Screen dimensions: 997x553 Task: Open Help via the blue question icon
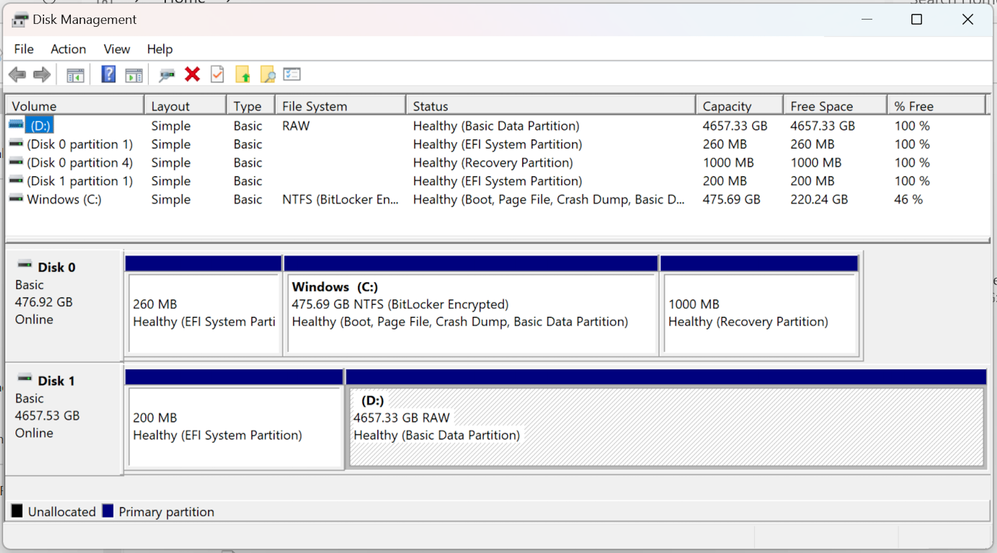coord(108,75)
